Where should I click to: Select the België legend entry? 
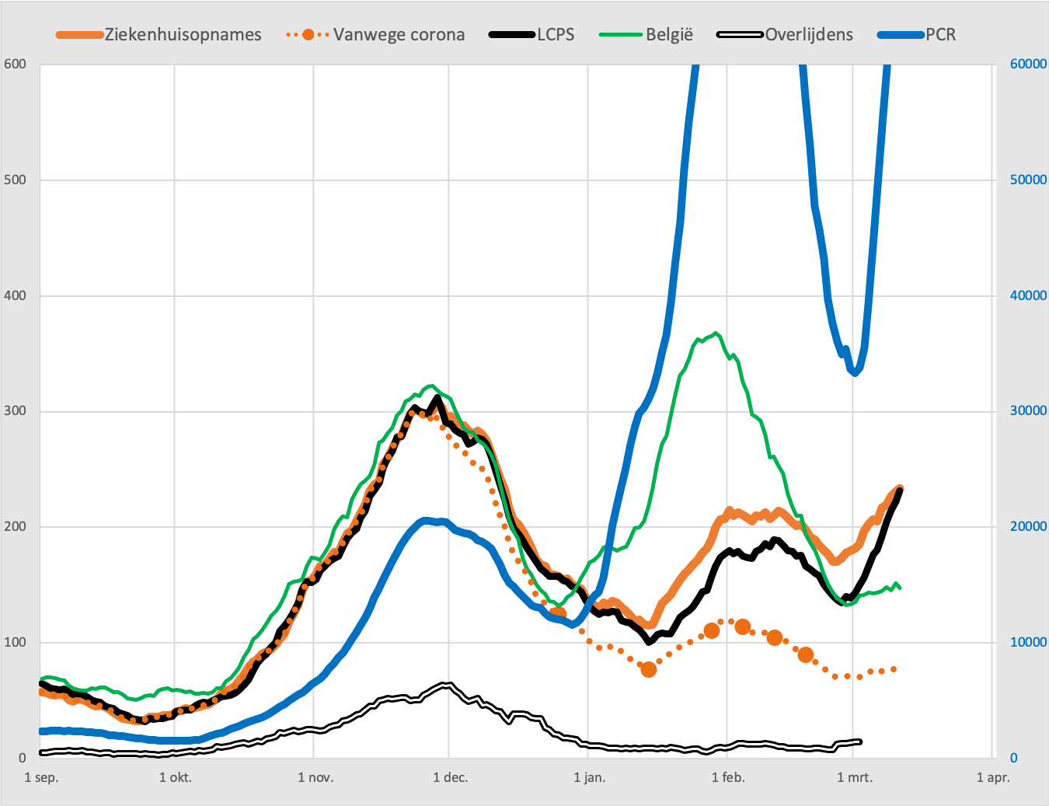pos(646,35)
